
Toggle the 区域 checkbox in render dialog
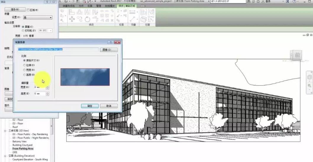pyautogui.click(x=28, y=10)
